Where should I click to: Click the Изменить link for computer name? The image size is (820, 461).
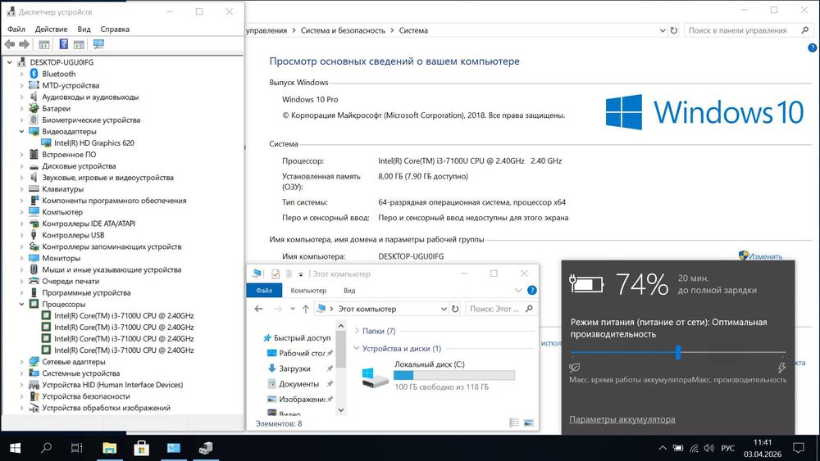pyautogui.click(x=766, y=255)
